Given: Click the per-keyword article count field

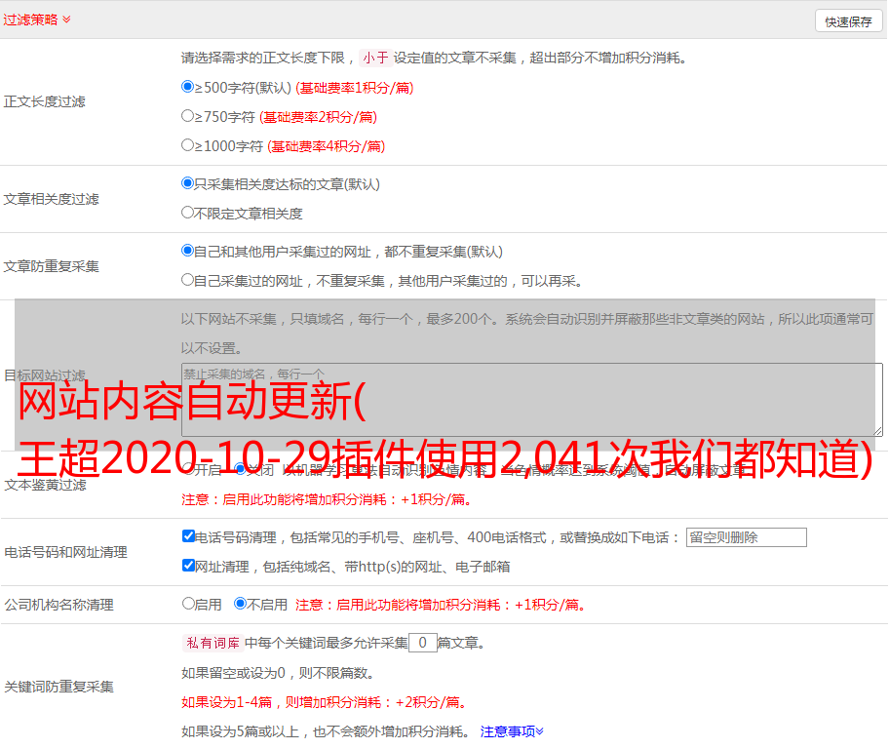Looking at the screenshot, I should pyautogui.click(x=423, y=643).
